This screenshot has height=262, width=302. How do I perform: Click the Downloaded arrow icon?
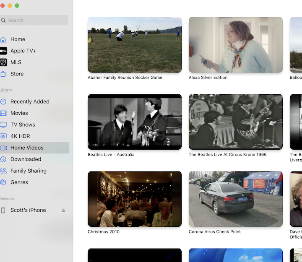3,159
